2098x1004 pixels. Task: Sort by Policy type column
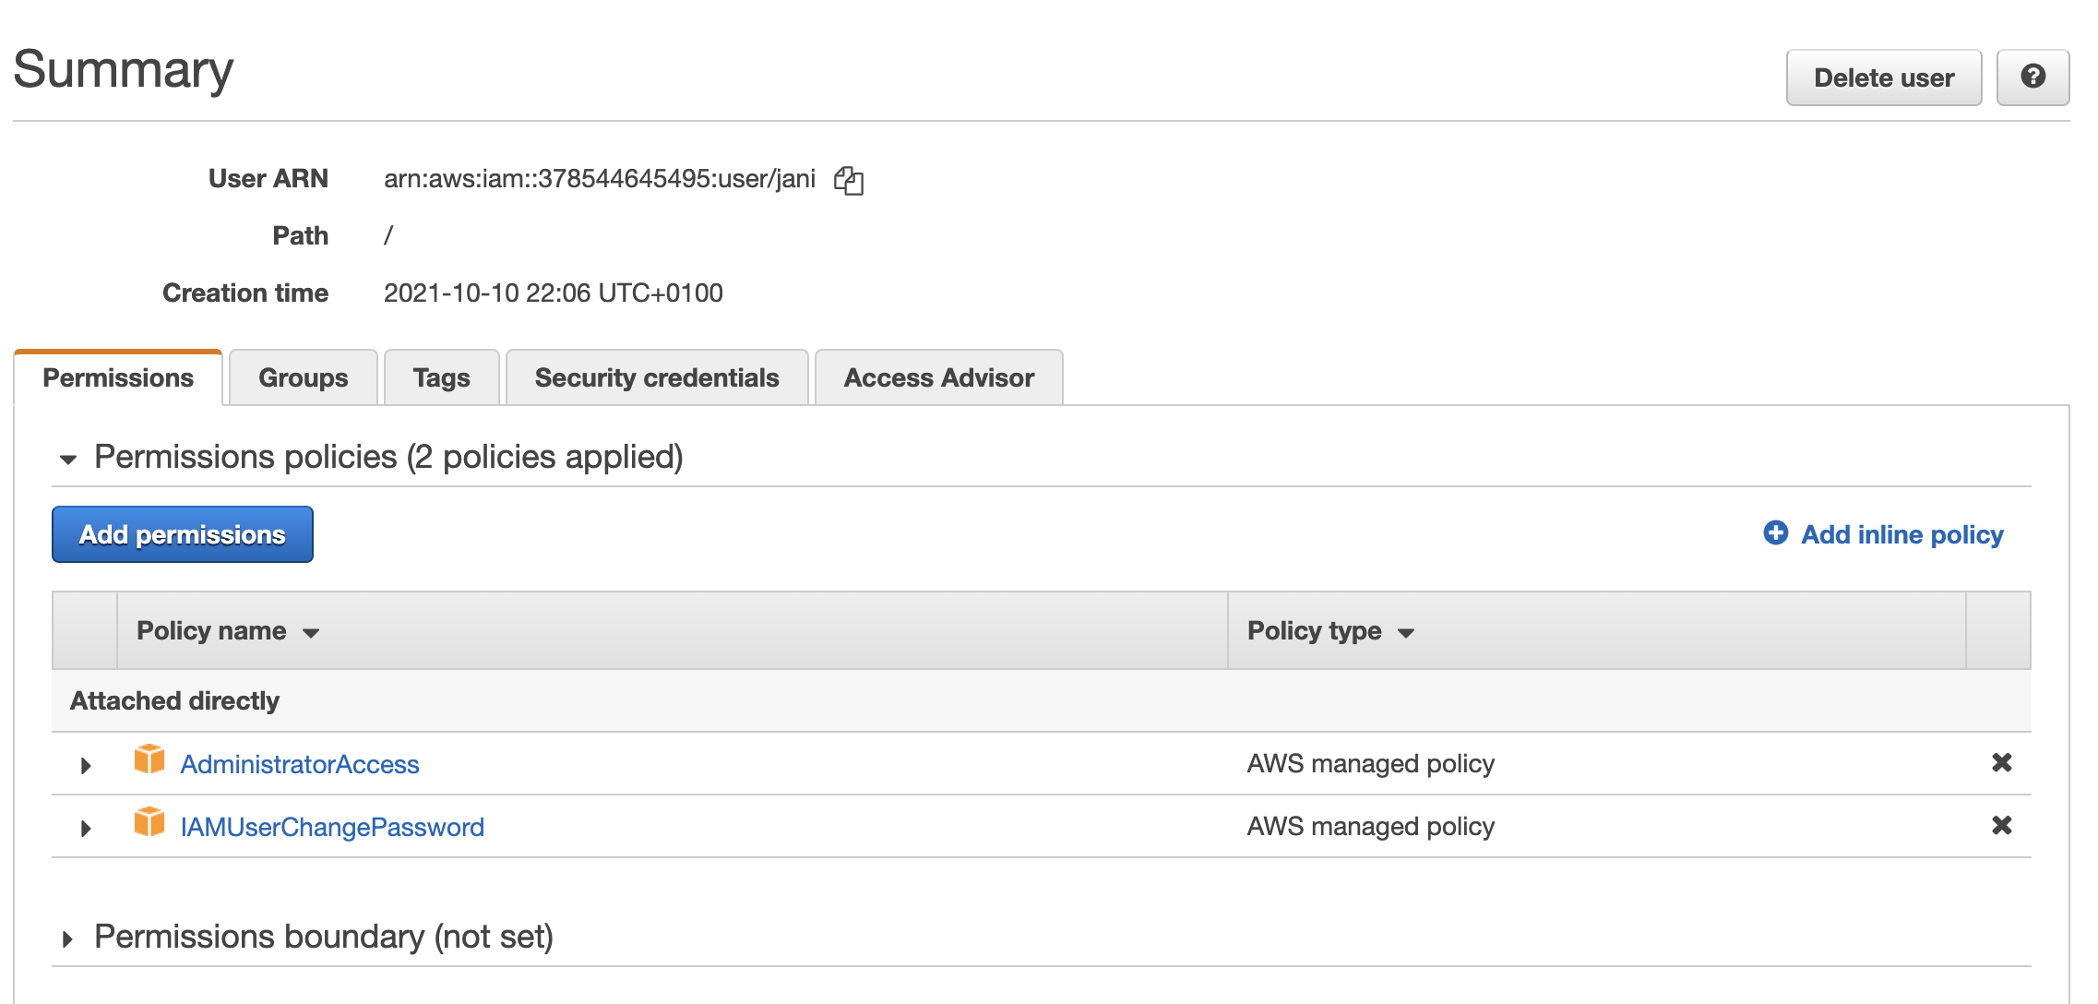click(1330, 631)
